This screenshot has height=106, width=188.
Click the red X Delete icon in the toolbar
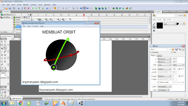point(28,8)
